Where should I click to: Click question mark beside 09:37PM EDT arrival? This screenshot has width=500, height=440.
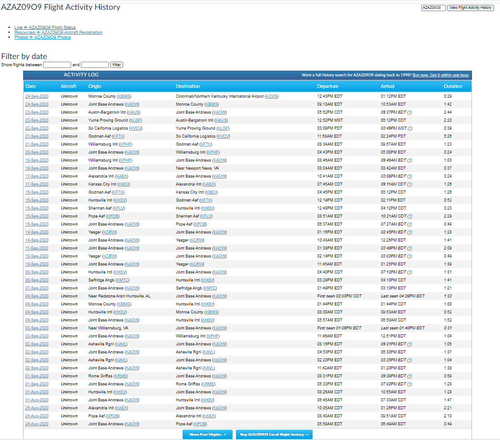[x=410, y=112]
